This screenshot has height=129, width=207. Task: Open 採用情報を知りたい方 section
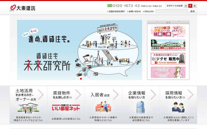(x=178, y=105)
